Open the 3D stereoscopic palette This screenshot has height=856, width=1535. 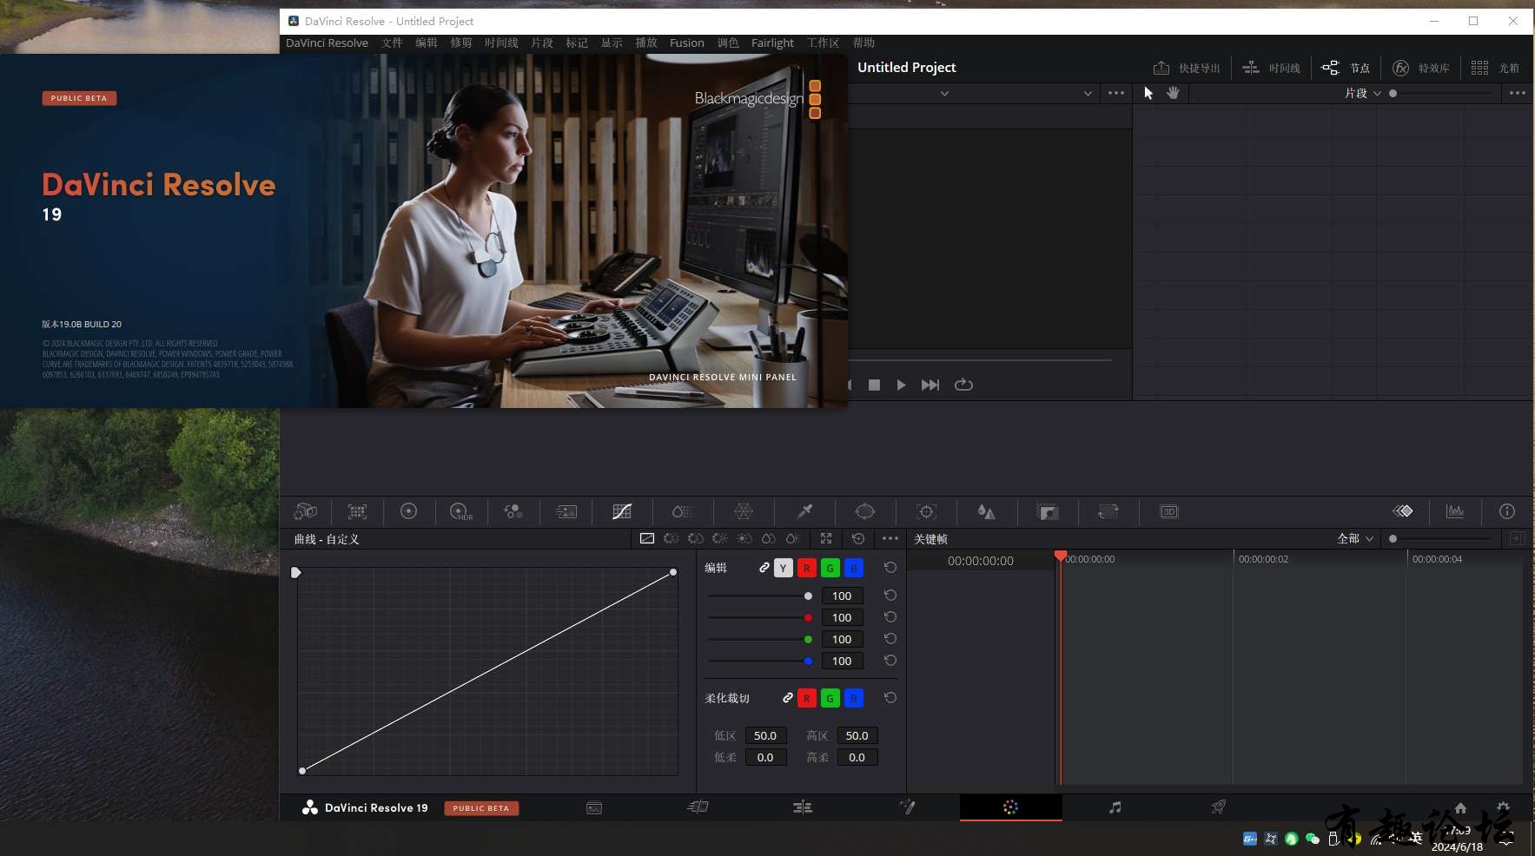pos(1168,511)
